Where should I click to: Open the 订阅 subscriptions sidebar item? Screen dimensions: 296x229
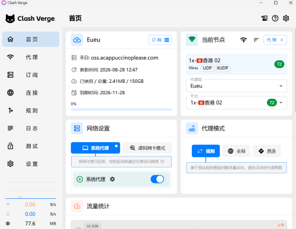coord(31,75)
